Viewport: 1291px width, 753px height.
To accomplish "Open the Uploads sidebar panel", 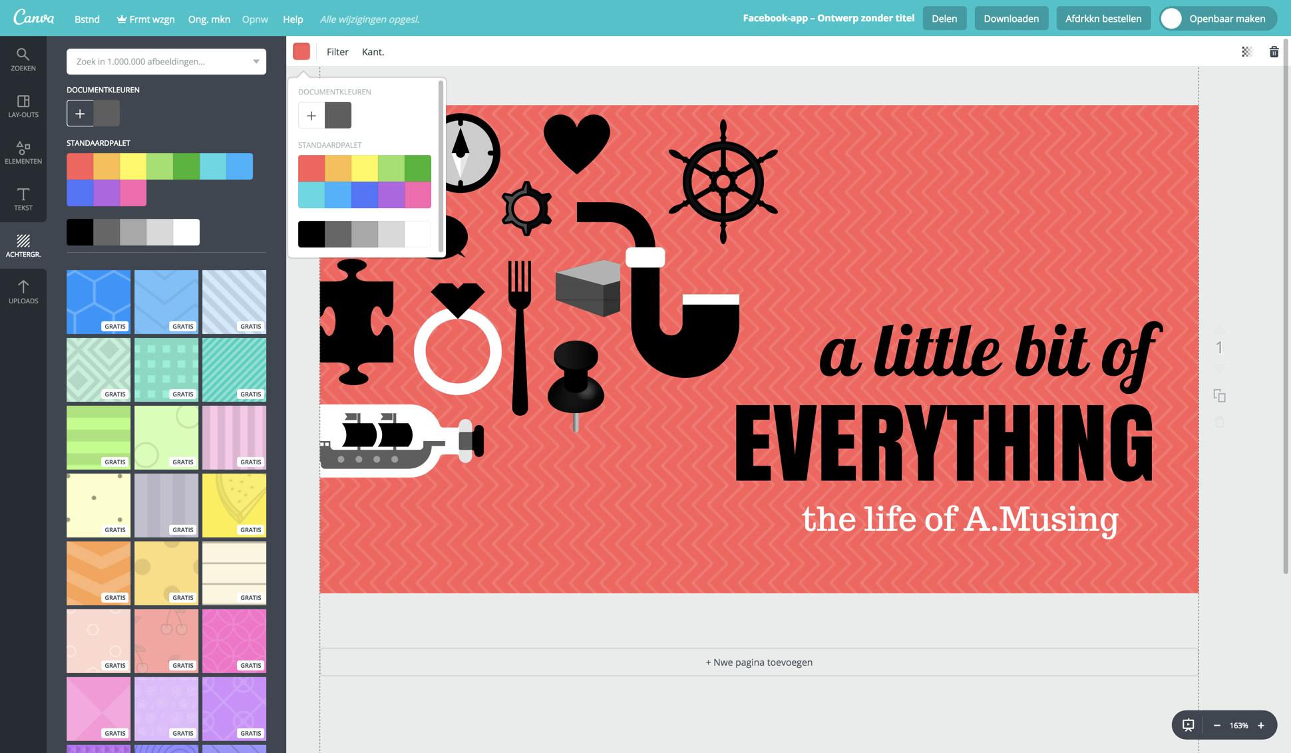I will pos(23,292).
